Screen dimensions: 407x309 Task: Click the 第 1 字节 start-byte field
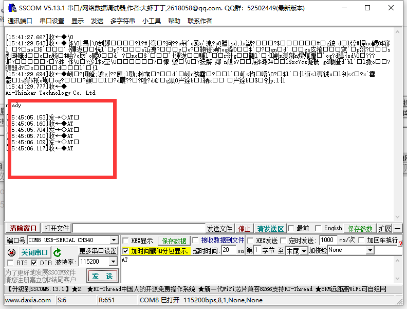(257, 250)
